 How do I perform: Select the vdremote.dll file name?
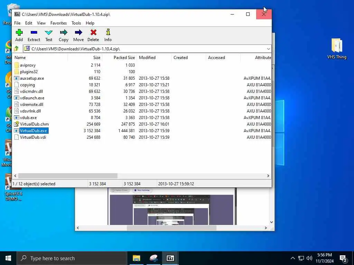pyautogui.click(x=31, y=104)
